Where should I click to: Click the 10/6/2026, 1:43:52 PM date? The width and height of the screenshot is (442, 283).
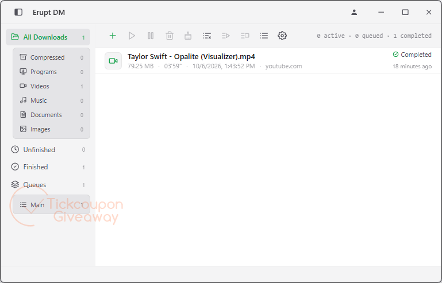[224, 66]
